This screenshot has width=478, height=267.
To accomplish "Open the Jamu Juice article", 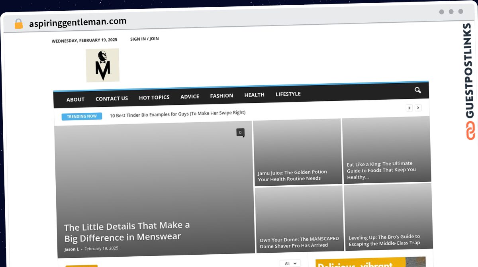I will [292, 175].
